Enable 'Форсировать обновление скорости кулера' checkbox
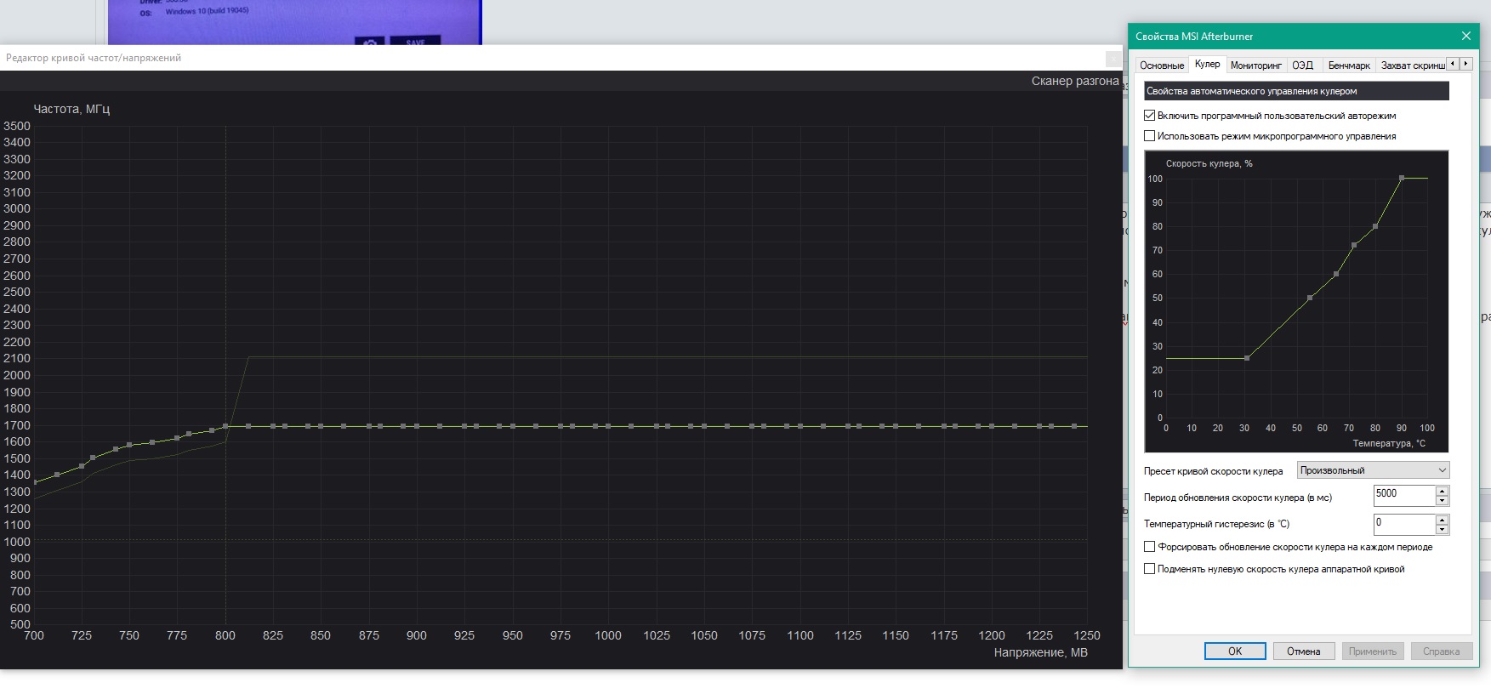The width and height of the screenshot is (1491, 694). [x=1149, y=547]
